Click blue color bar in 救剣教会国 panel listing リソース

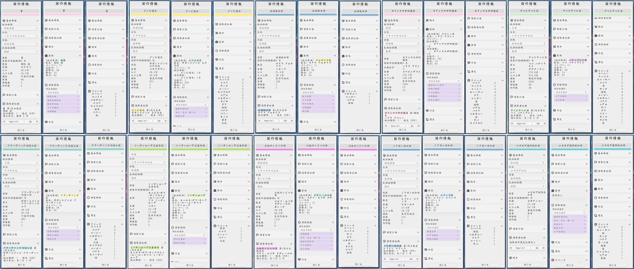click(x=360, y=15)
